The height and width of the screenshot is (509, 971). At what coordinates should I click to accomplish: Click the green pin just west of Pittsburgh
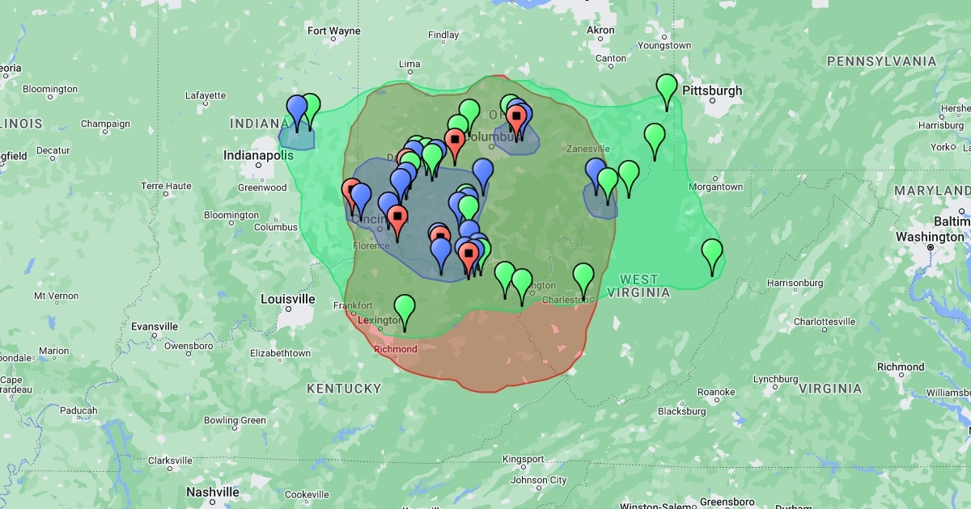pyautogui.click(x=666, y=87)
